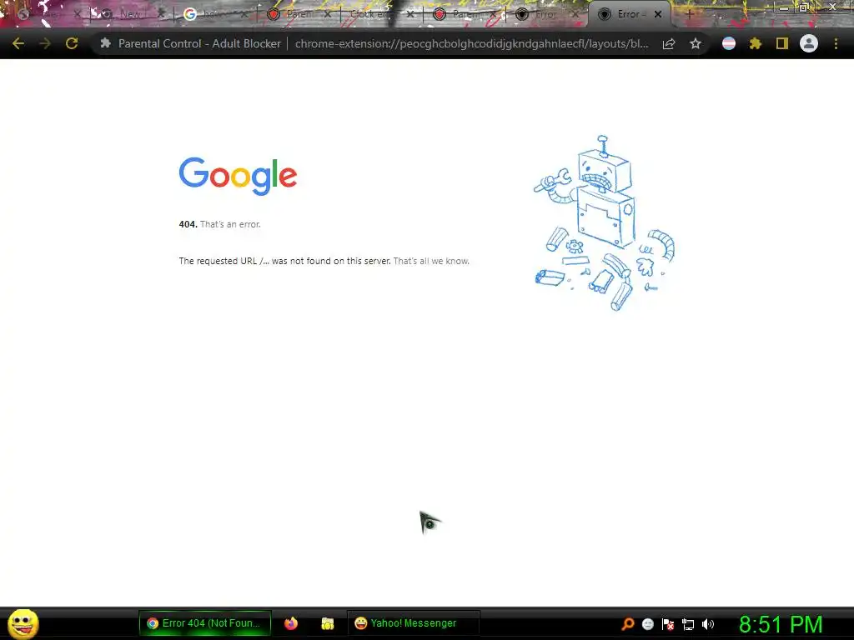Open the user profile avatar menu
The width and height of the screenshot is (854, 640).
(x=809, y=43)
